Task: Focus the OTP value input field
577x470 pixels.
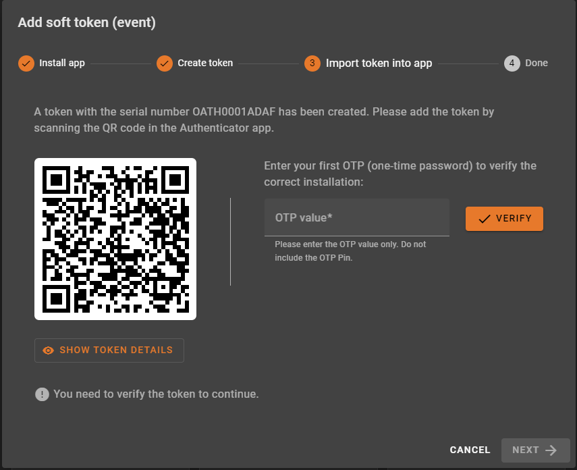Action: (356, 217)
